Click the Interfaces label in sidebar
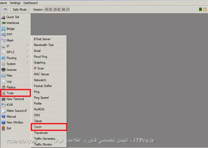This screenshot has height=148, width=208. click(13, 23)
